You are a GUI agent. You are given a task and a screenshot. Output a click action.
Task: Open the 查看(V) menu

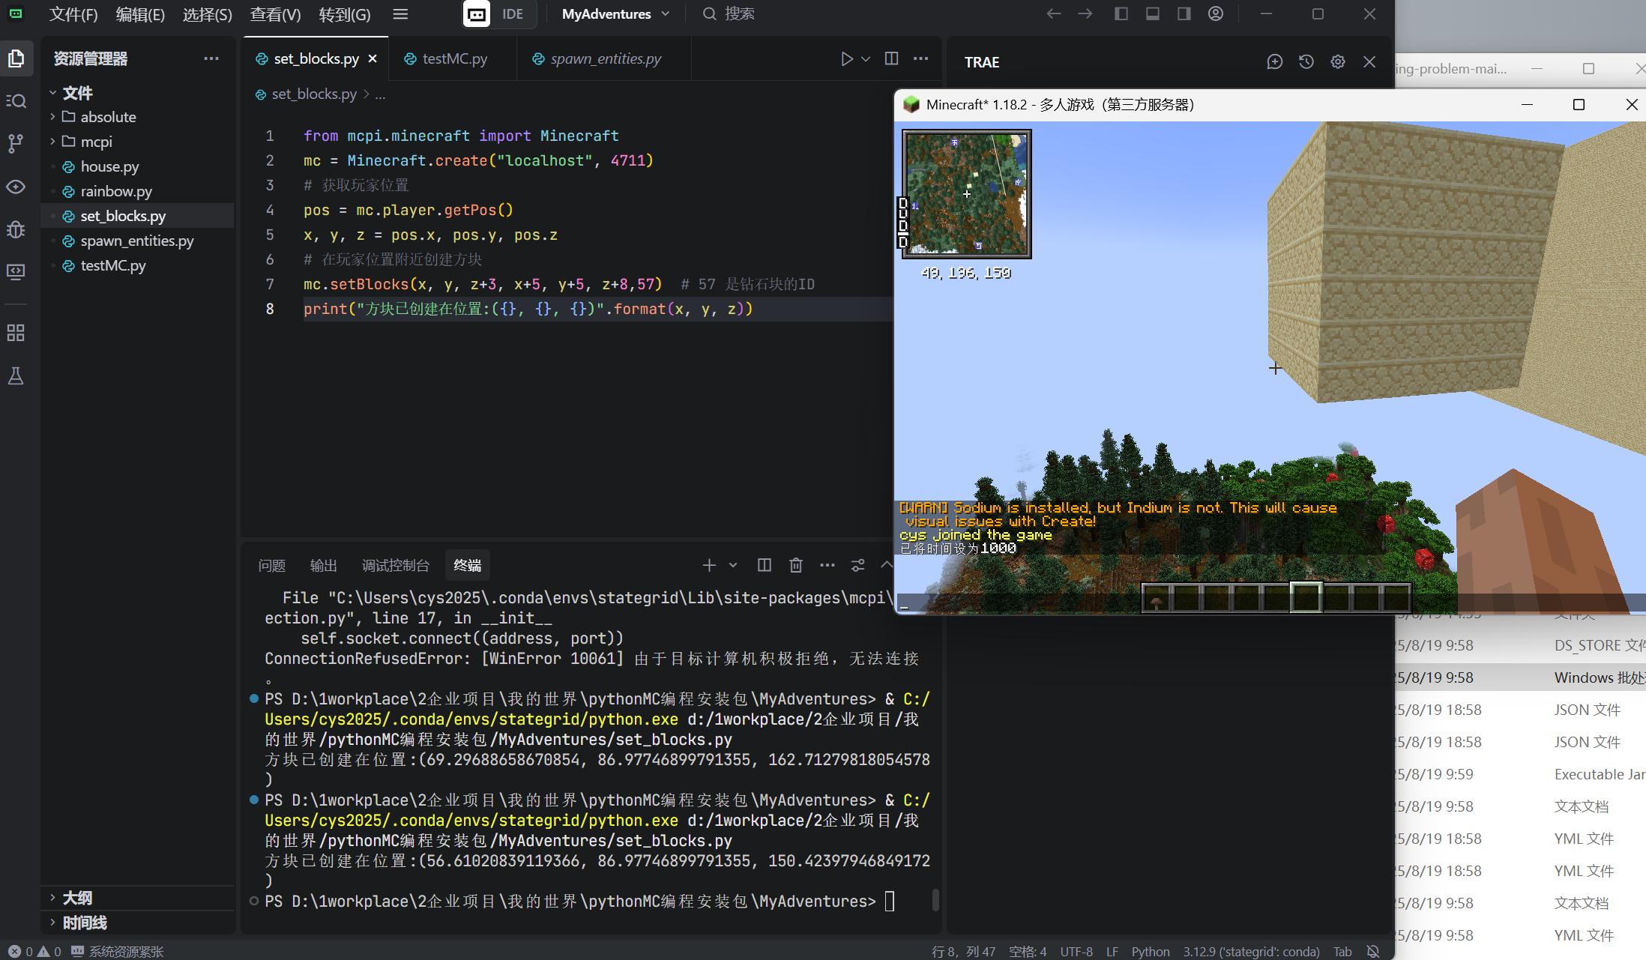(275, 13)
